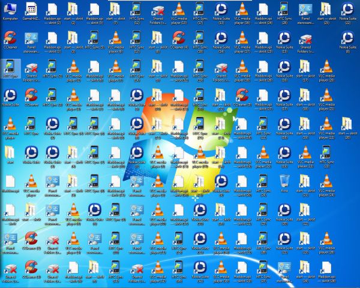The height and width of the screenshot is (288, 360).
Task: Select the start — skrót (18) folder
Action: [x=305, y=100]
